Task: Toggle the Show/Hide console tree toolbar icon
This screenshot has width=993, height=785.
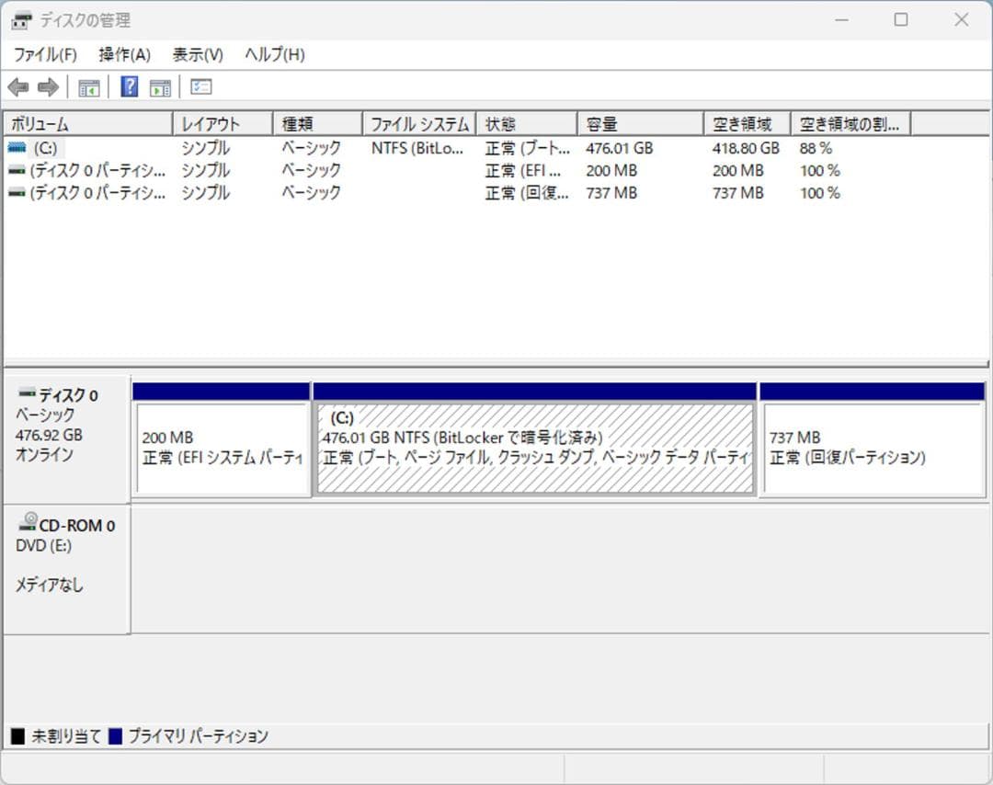Action: [88, 86]
